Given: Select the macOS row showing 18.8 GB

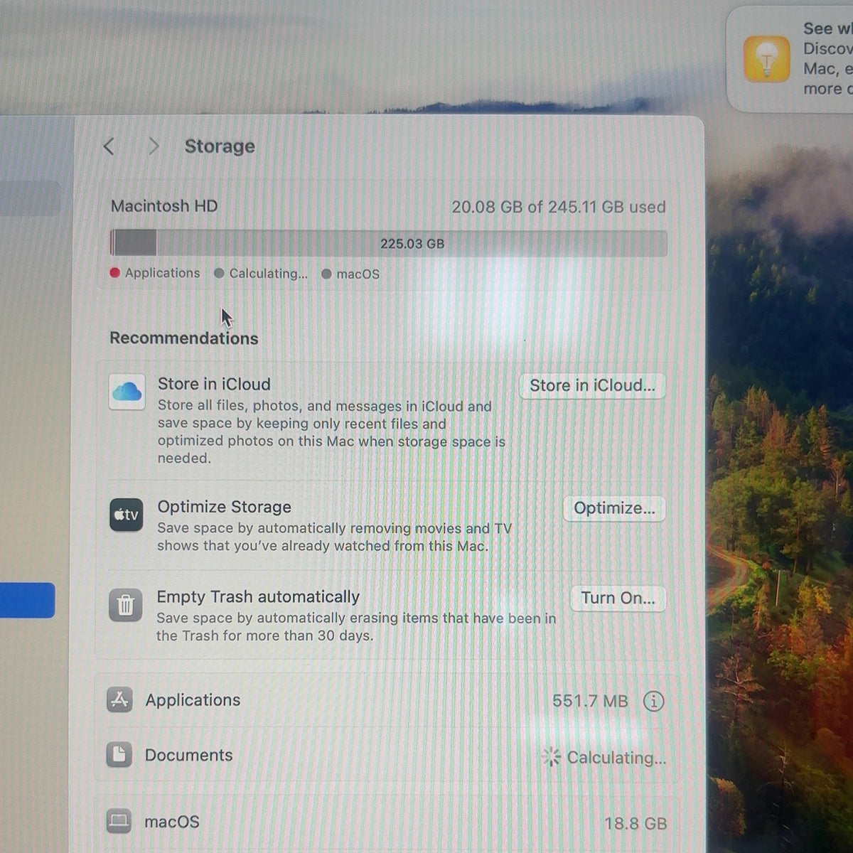Looking at the screenshot, I should [x=387, y=822].
